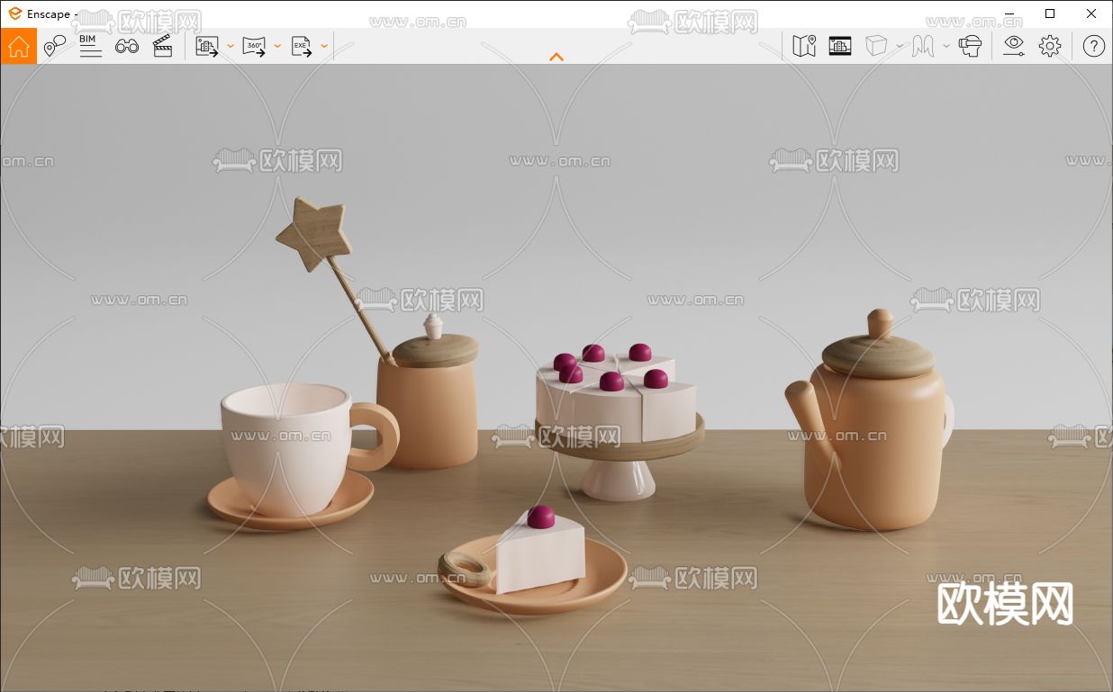Open the Help panel with the question mark

pyautogui.click(x=1093, y=46)
